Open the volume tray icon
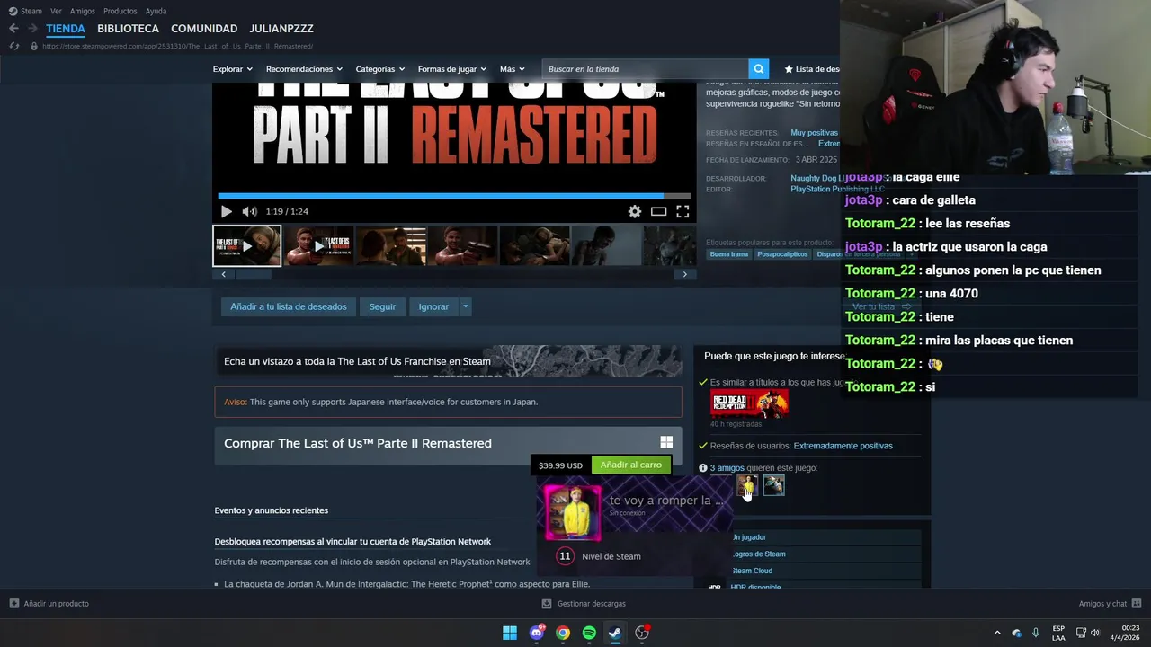1151x647 pixels. pos(1095,633)
